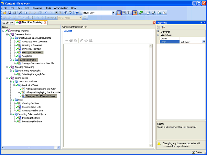Collapse the Document Basics tree node

(7, 35)
